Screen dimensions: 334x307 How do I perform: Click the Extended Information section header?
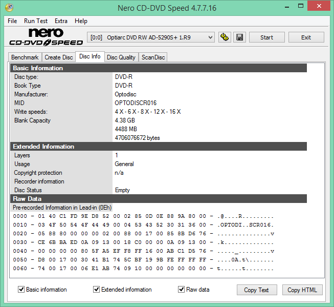click(x=159, y=147)
